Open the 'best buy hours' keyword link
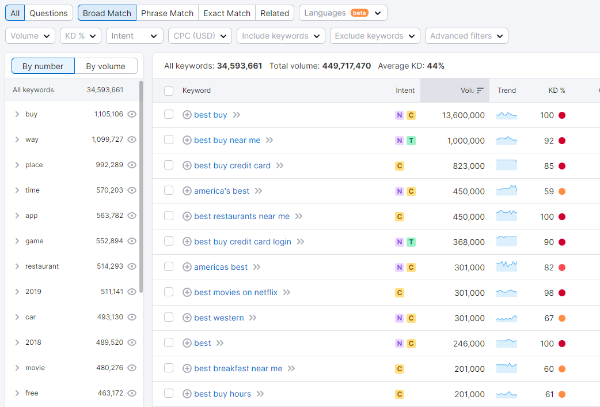The image size is (600, 407). 222,394
